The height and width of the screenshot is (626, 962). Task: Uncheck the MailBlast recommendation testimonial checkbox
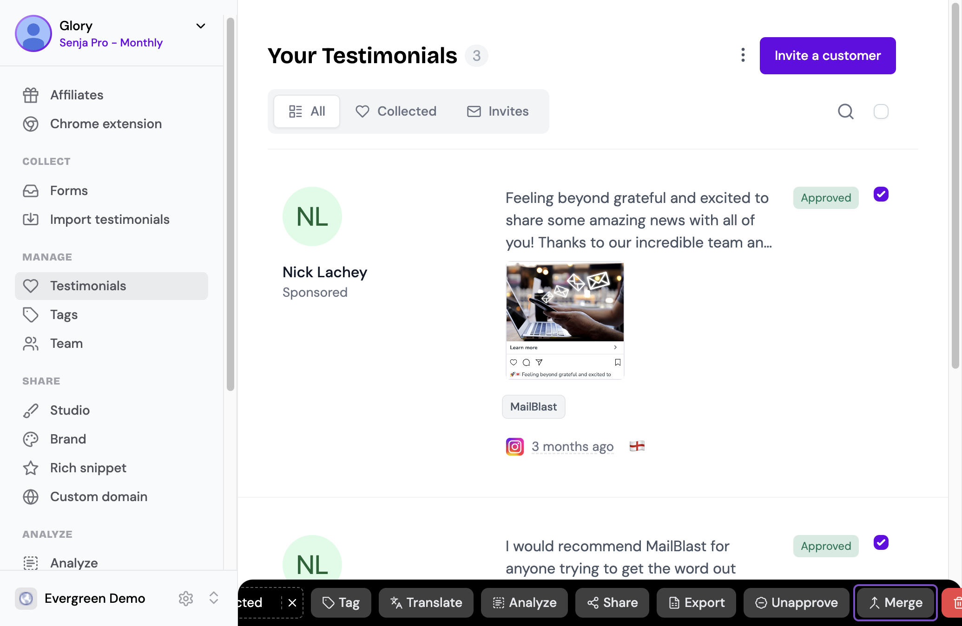(881, 542)
